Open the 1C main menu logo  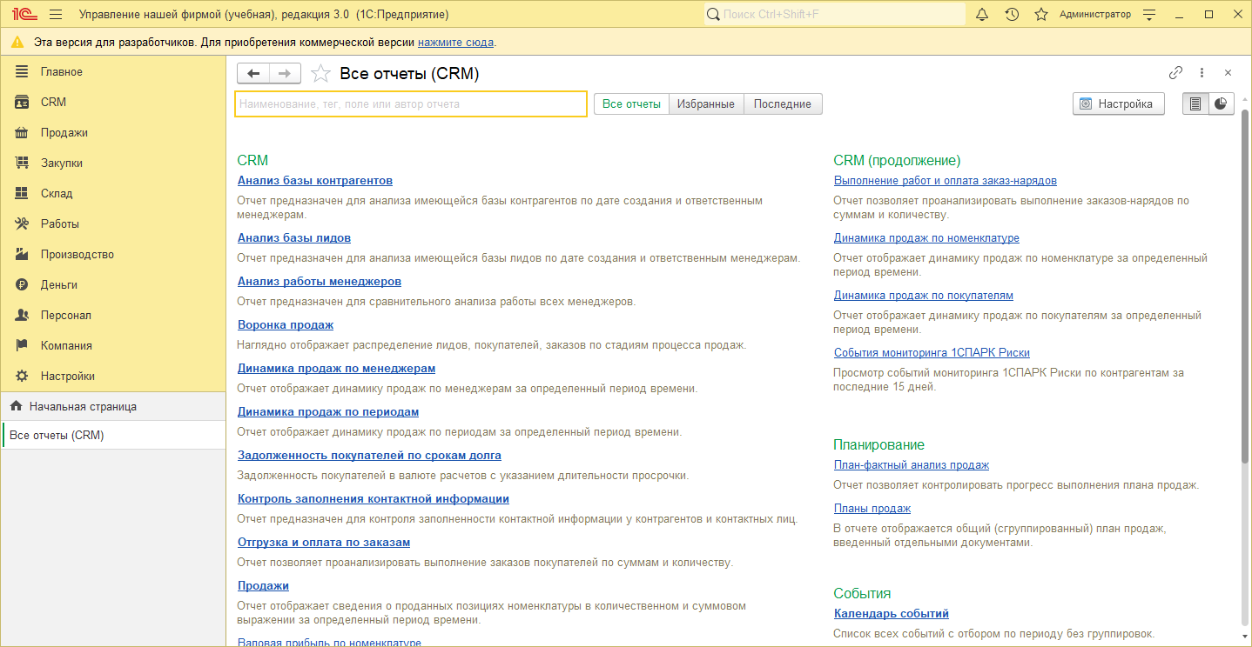coord(24,15)
